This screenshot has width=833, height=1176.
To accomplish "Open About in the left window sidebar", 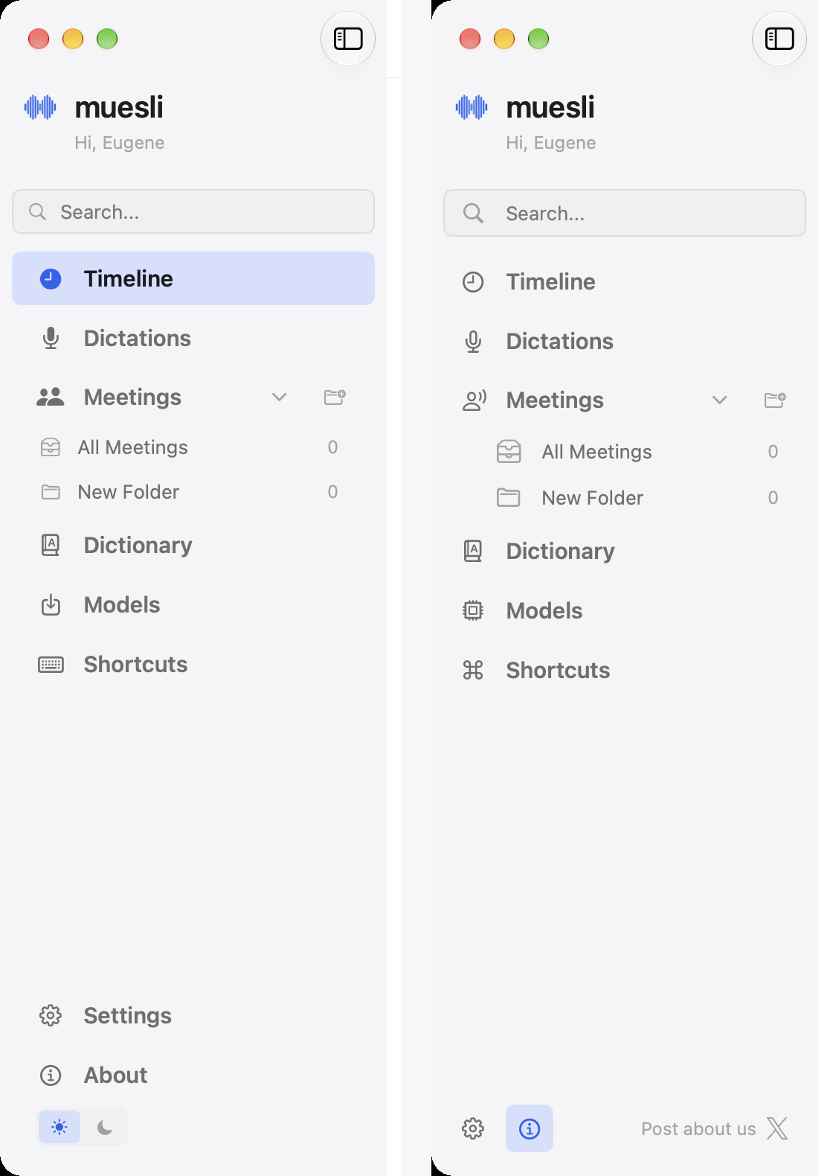I will pyautogui.click(x=193, y=1076).
